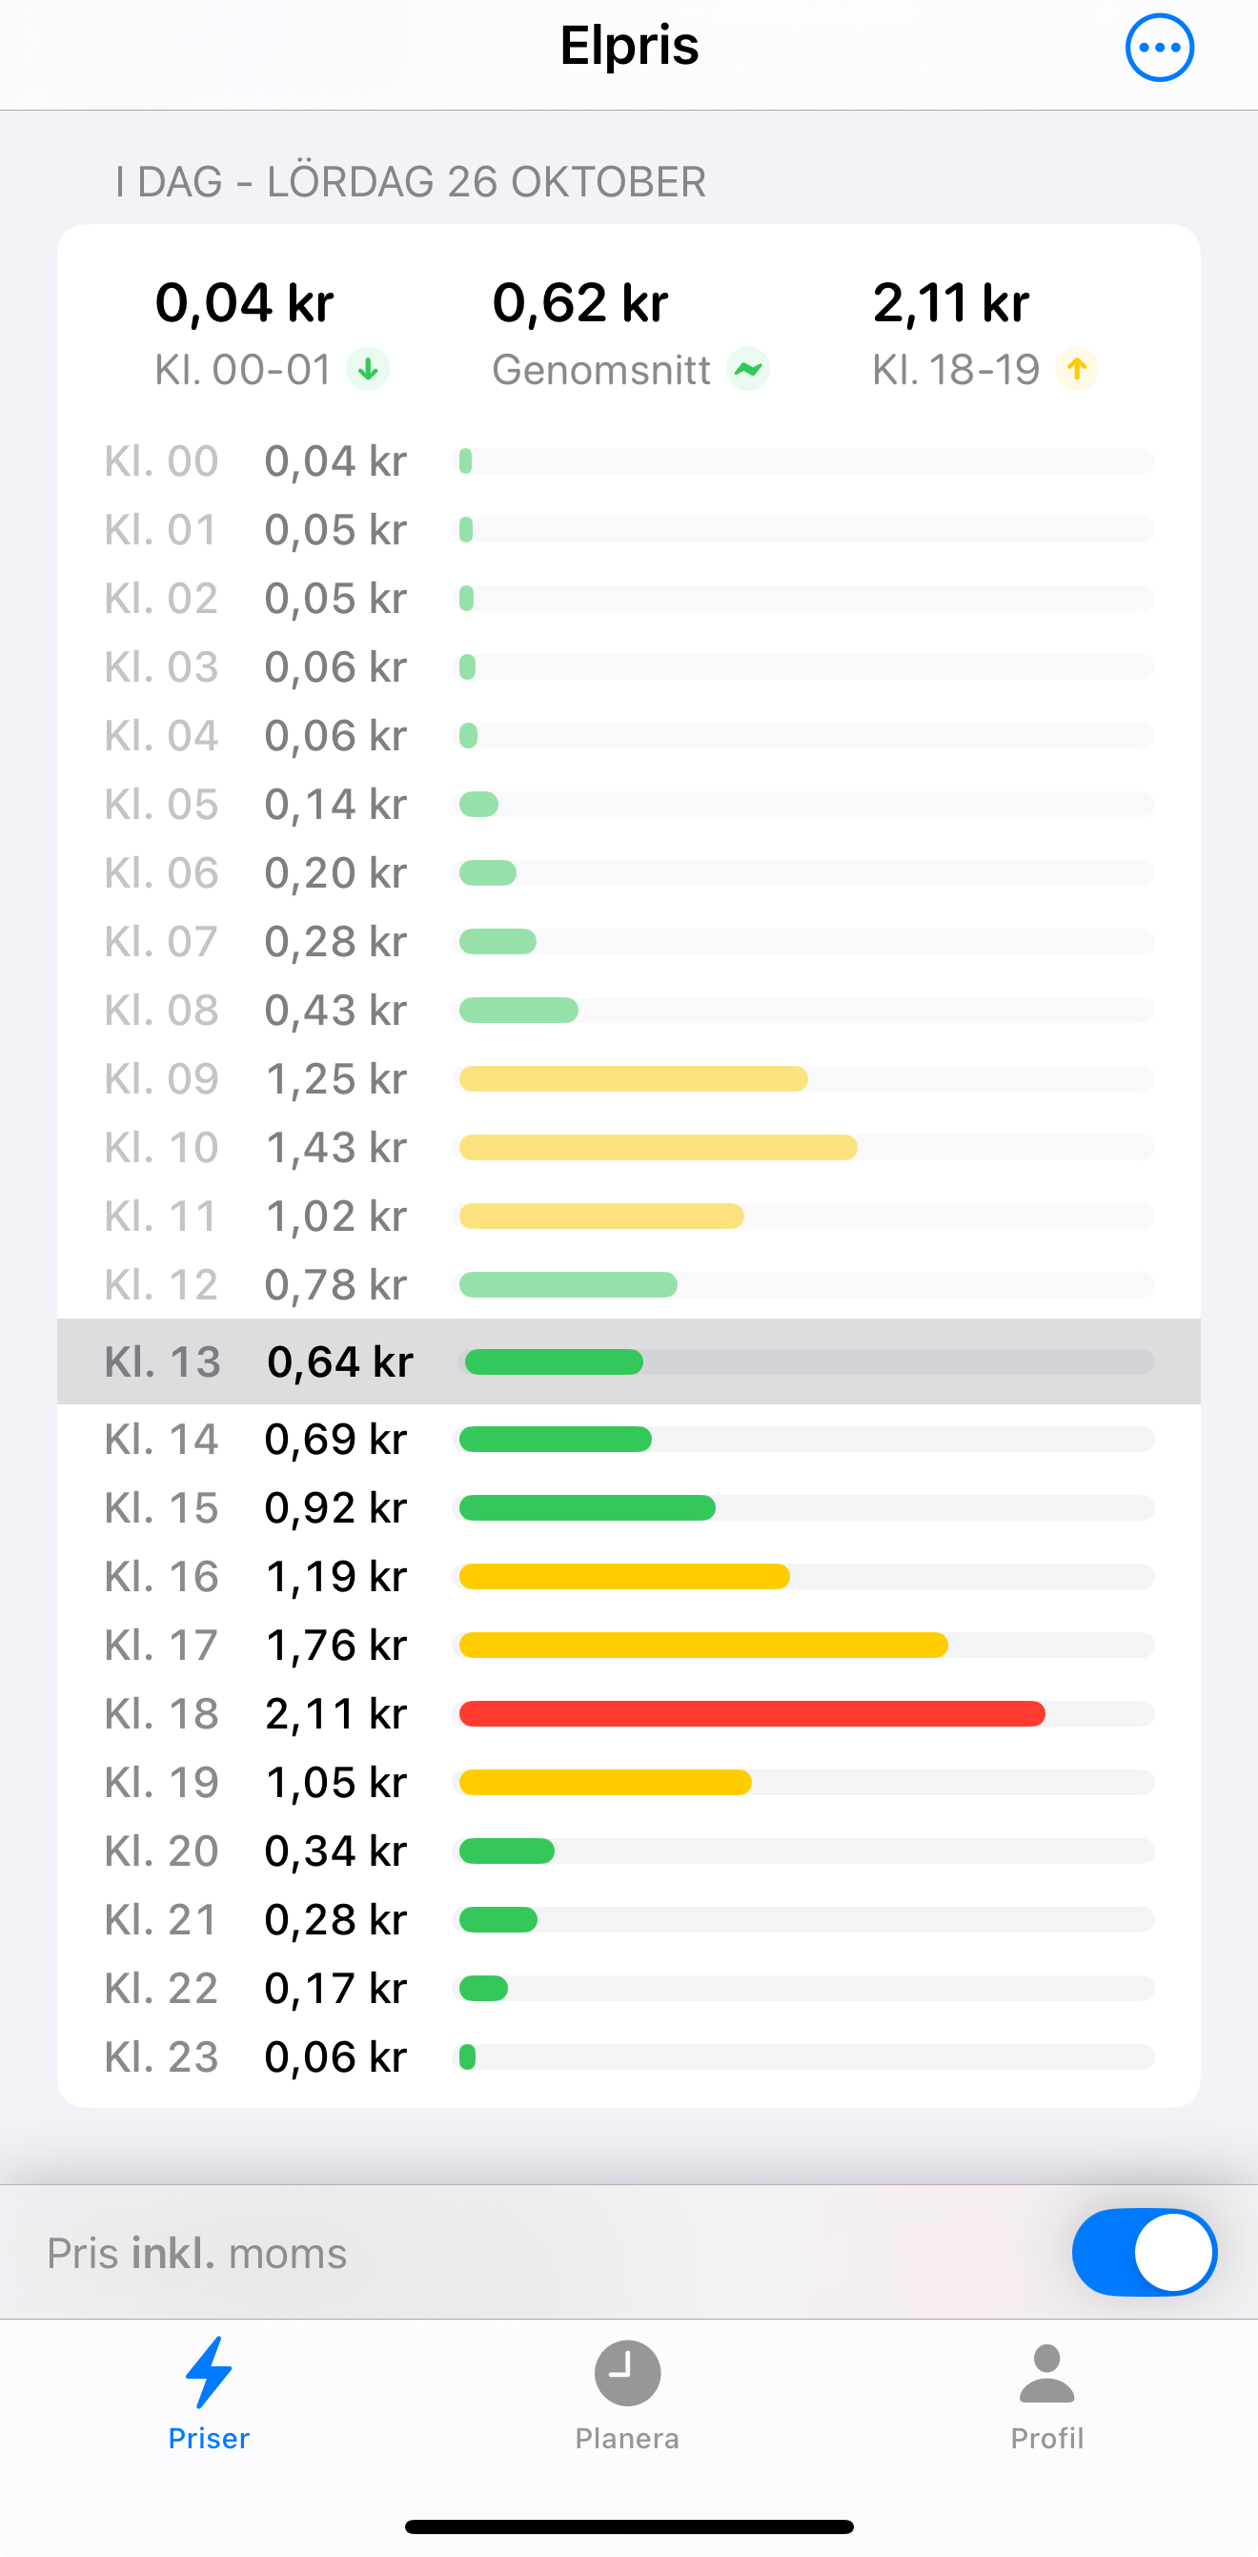Tap the green average trend icon
Image resolution: width=1258 pixels, height=2557 pixels.
748,370
